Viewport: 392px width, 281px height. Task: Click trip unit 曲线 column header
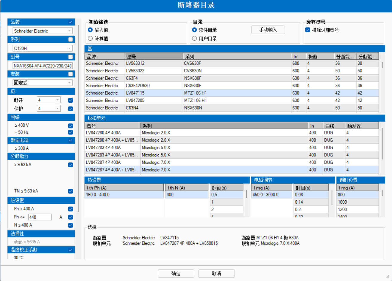334,126
